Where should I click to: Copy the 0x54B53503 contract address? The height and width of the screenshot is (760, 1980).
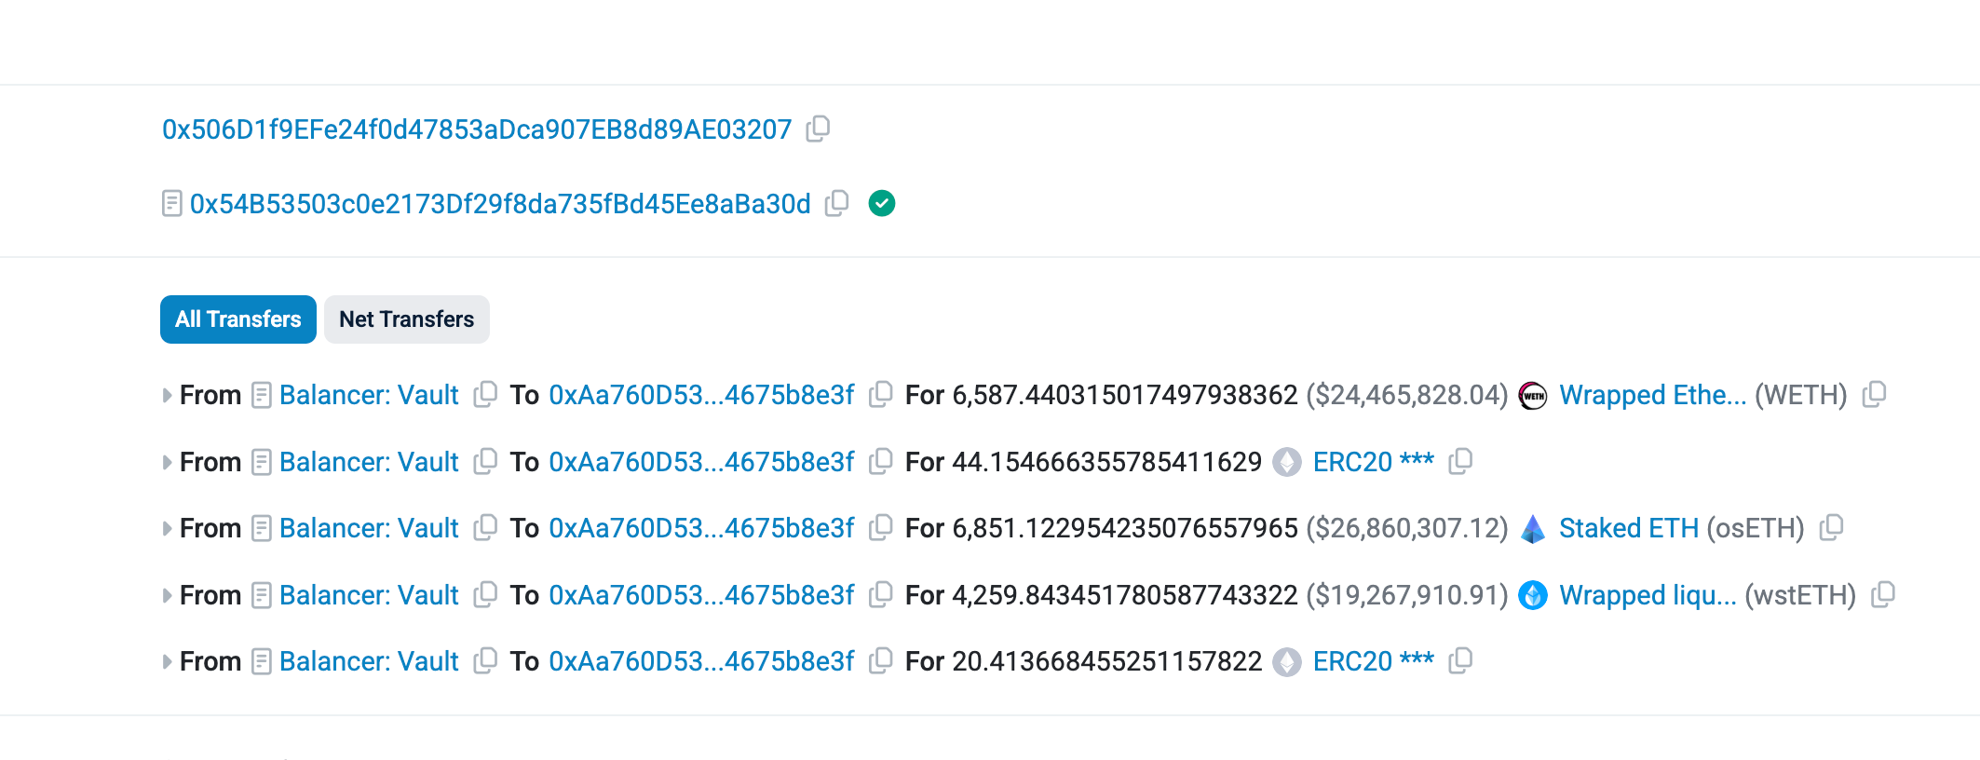coord(837,203)
